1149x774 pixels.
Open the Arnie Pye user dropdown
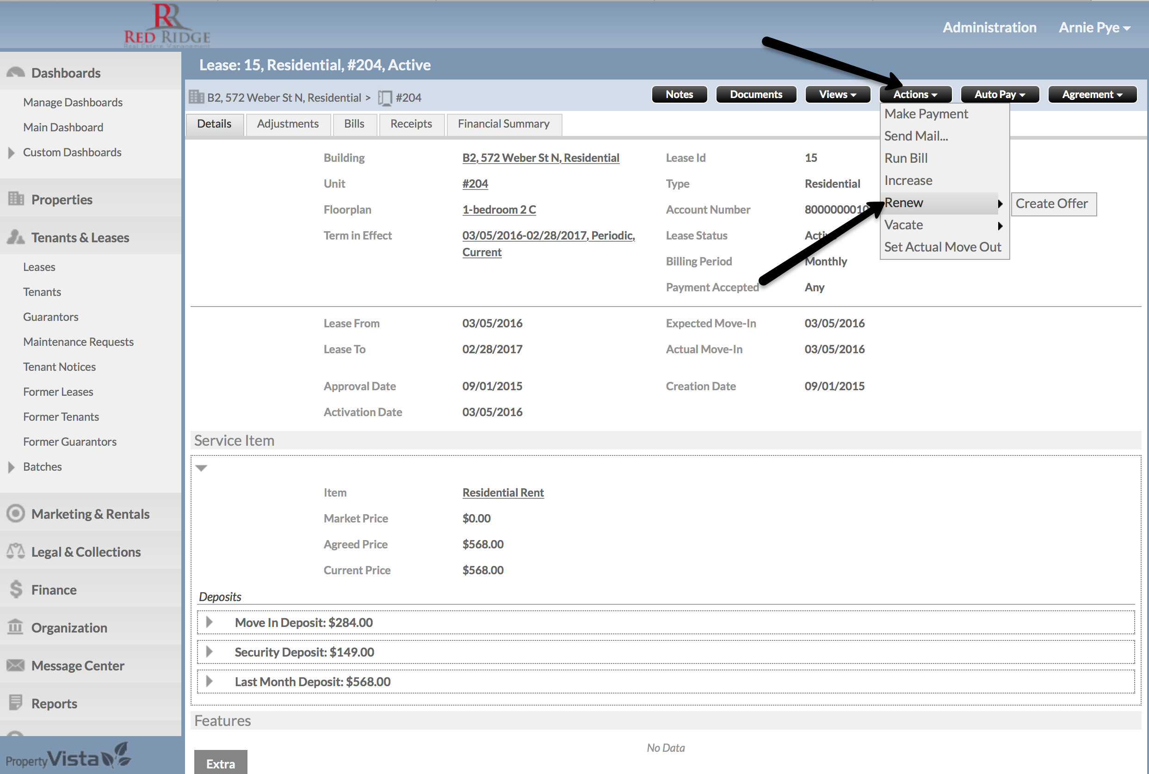click(1094, 28)
